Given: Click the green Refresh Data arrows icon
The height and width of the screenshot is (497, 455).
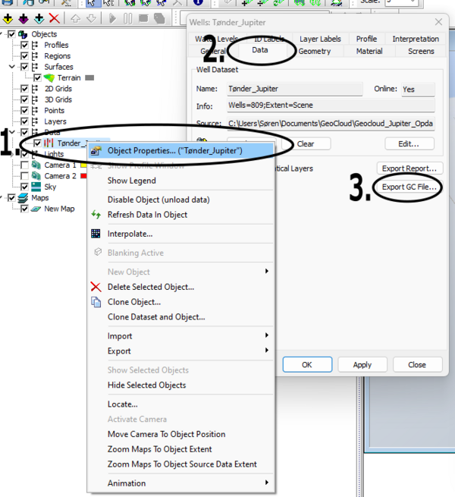Looking at the screenshot, I should [96, 215].
